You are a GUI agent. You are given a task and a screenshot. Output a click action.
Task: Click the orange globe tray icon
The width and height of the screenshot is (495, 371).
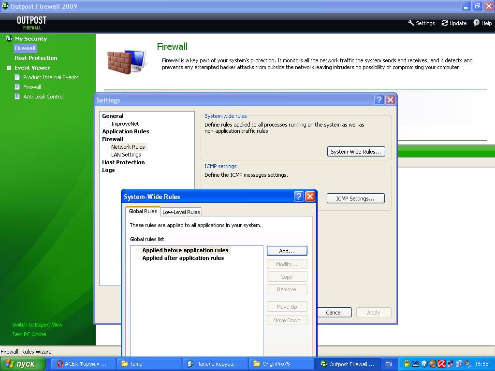coord(433,364)
